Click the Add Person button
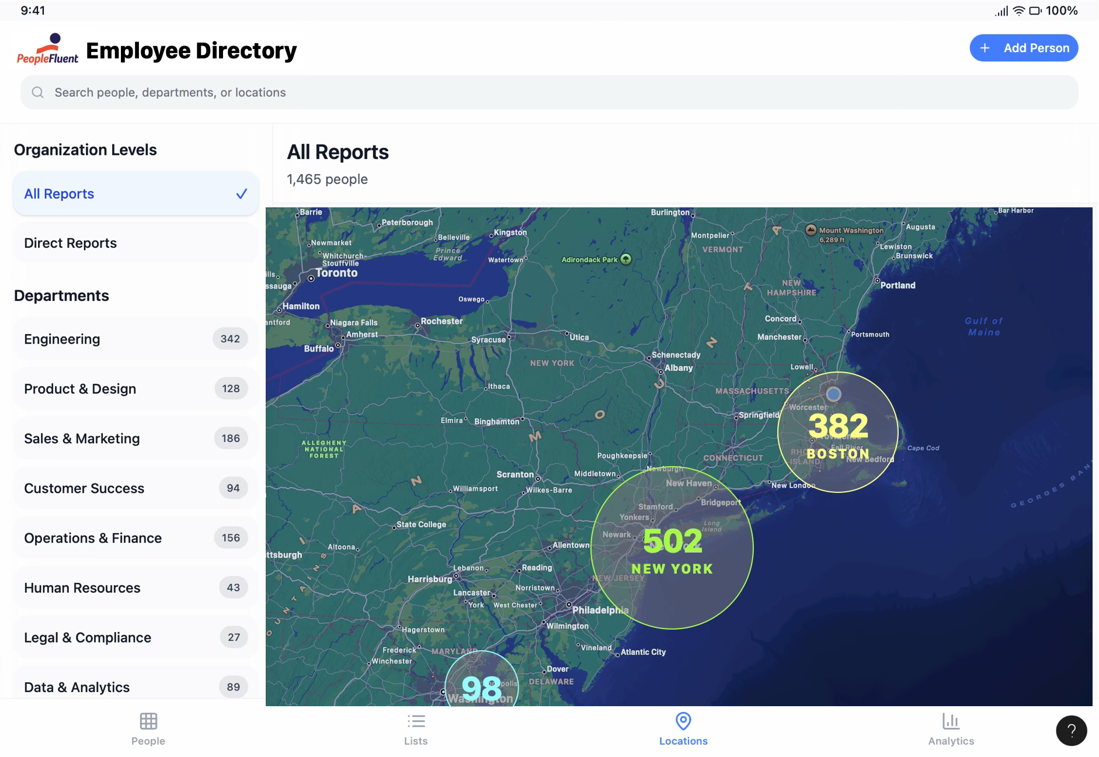 pyautogui.click(x=1024, y=48)
